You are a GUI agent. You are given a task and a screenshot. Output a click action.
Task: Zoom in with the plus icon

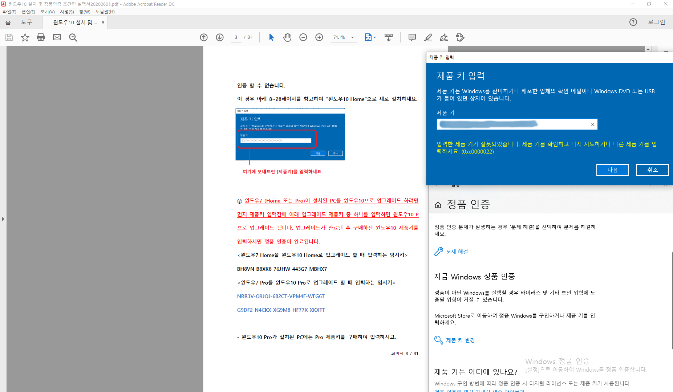tap(319, 37)
